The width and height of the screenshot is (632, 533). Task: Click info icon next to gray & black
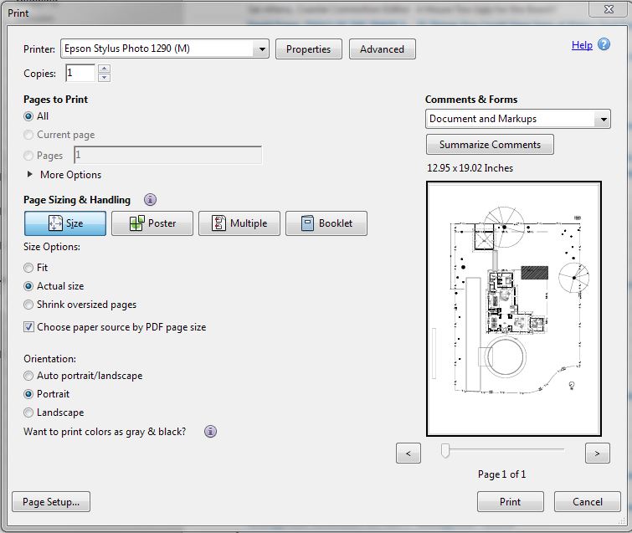pos(210,432)
